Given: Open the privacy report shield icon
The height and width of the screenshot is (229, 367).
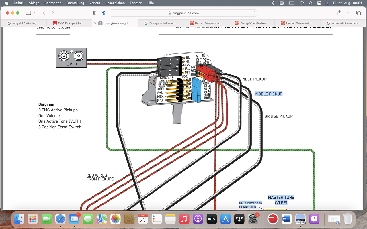Looking at the screenshot, I should [x=95, y=13].
